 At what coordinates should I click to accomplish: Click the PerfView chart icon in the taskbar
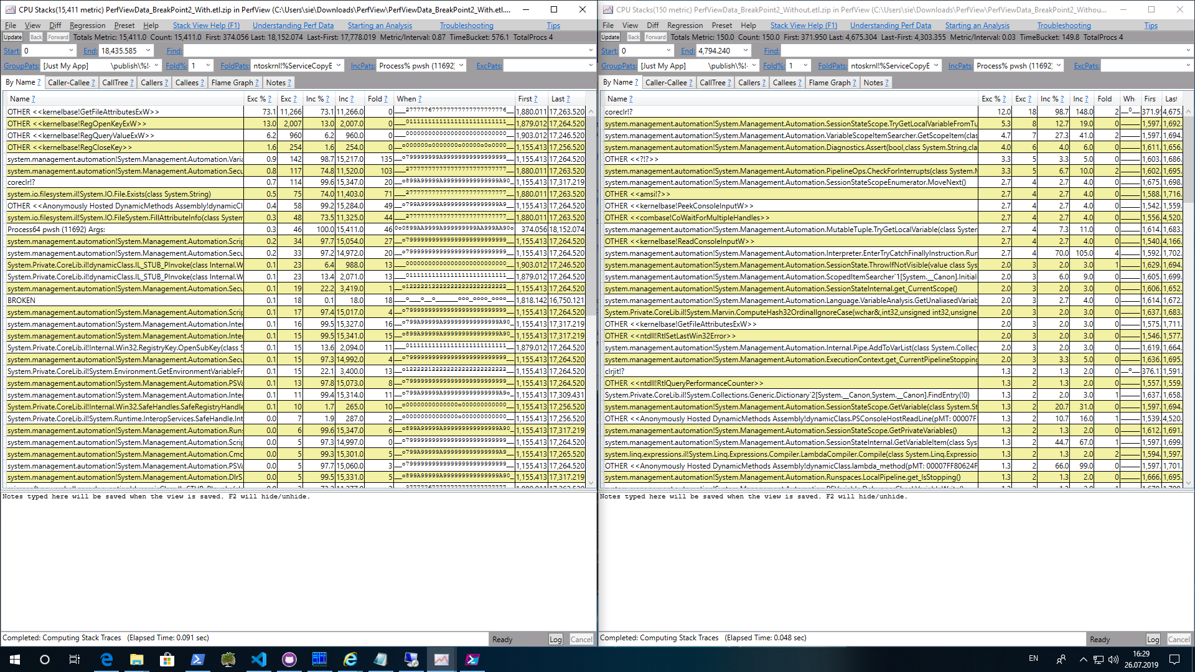click(441, 660)
